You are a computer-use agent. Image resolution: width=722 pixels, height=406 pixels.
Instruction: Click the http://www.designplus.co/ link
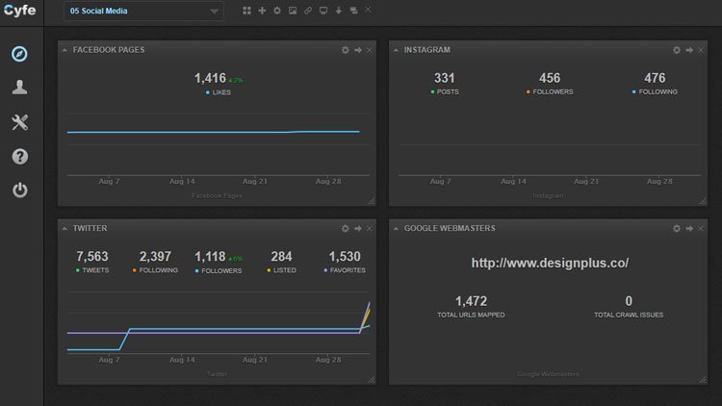point(550,263)
